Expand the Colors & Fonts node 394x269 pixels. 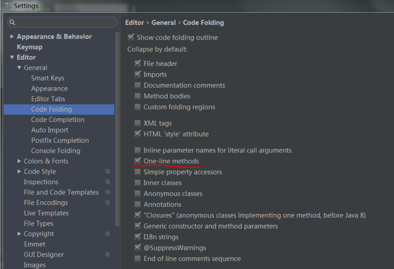(19, 161)
